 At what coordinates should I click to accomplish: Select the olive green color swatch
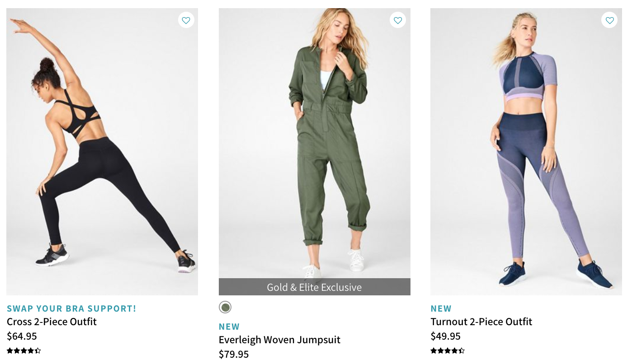coord(225,307)
